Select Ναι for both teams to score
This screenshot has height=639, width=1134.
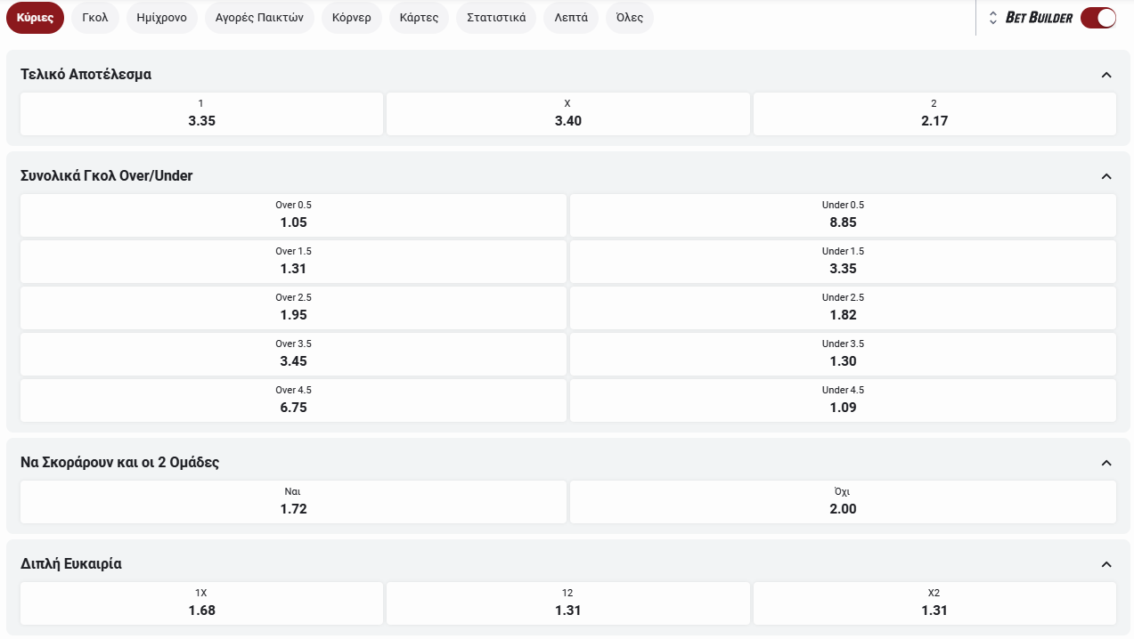point(293,502)
